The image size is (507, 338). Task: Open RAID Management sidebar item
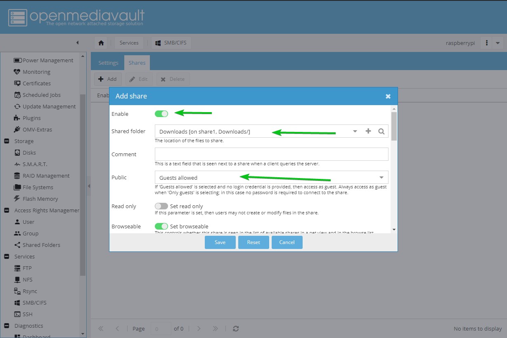[41, 176]
